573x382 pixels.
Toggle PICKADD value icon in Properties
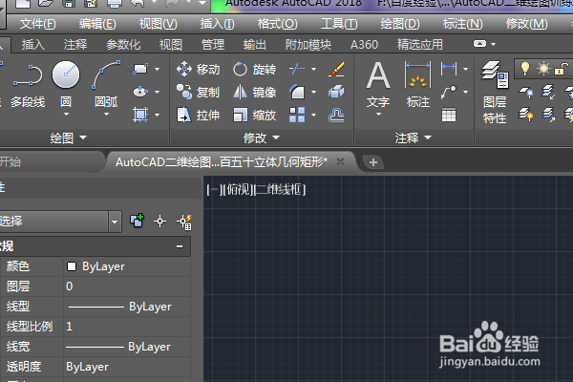tap(137, 221)
